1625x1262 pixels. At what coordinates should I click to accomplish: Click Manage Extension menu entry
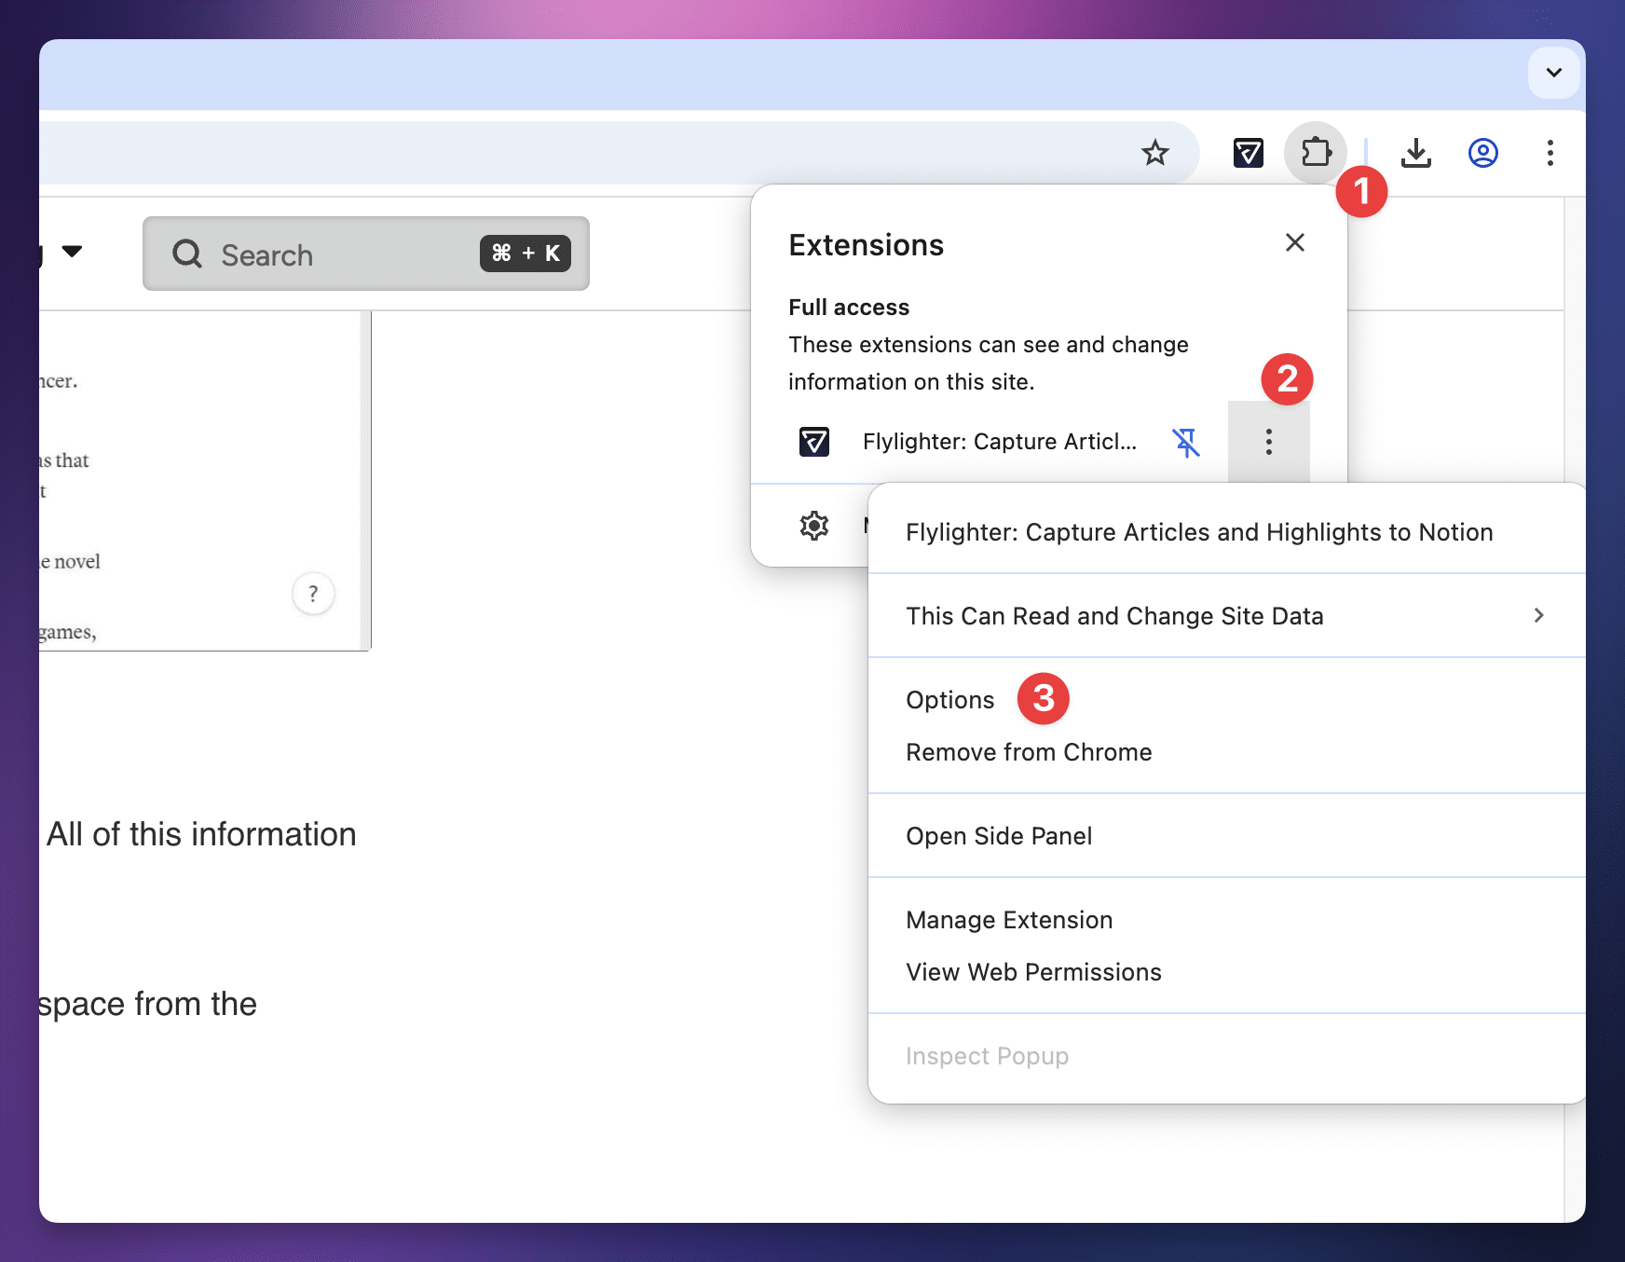(x=1009, y=920)
